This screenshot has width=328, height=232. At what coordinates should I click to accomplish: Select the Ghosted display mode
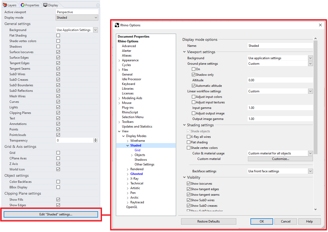click(136, 174)
